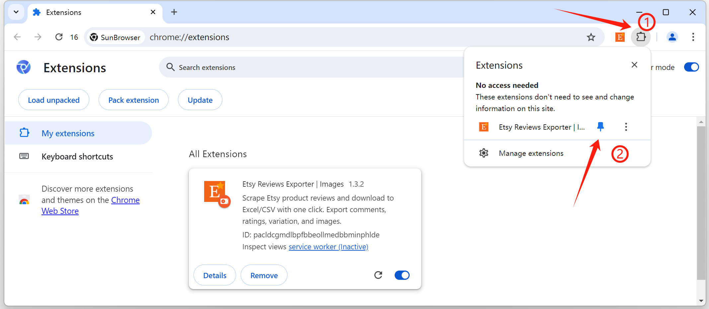Click the Search extensions field
Screen dimensions: 709x309
[312, 67]
